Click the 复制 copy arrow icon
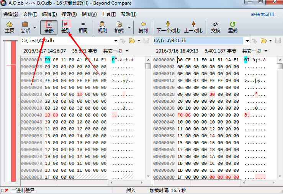The height and width of the screenshot is (194, 283). [143, 27]
